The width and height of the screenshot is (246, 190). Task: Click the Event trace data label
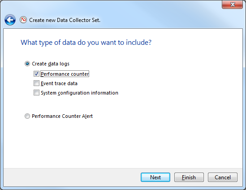59,83
